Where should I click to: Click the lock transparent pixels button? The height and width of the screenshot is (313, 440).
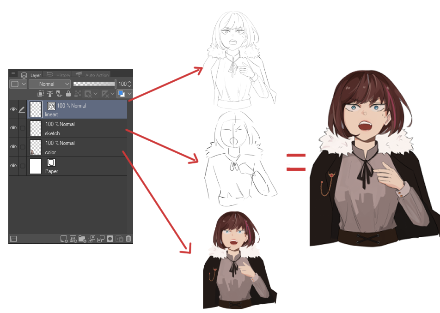tap(78, 94)
